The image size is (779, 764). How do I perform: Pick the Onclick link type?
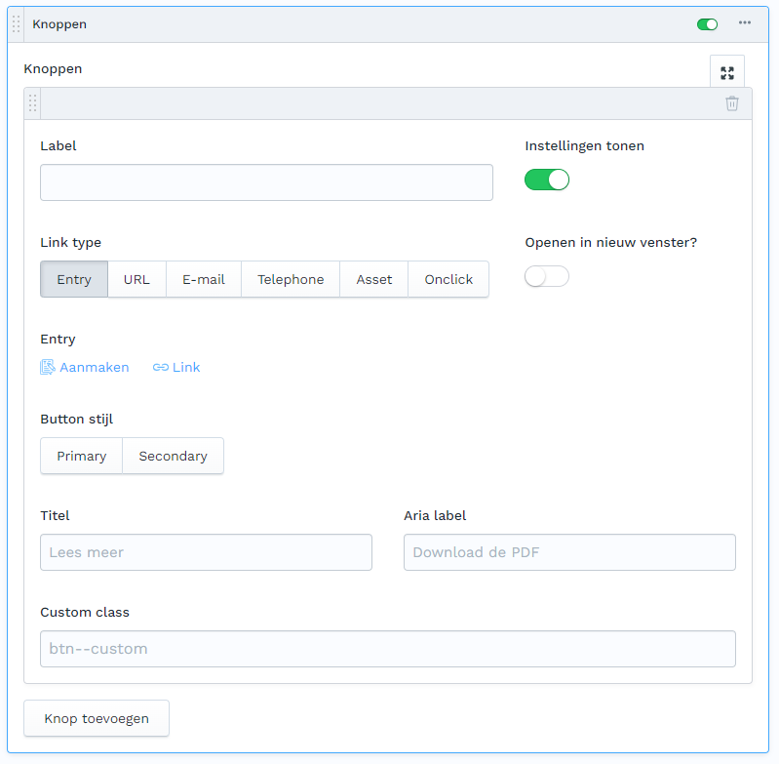point(448,279)
